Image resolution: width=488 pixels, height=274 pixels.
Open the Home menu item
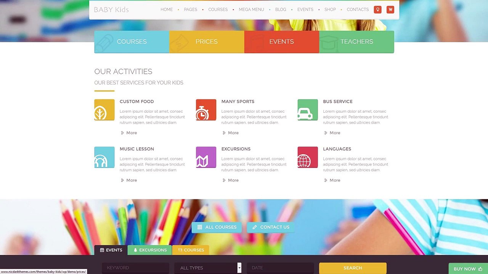click(x=167, y=10)
